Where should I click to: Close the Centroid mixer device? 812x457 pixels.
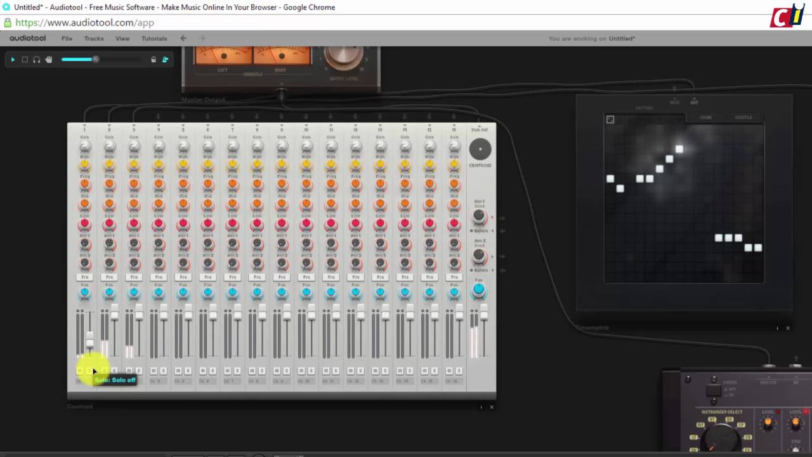click(492, 407)
